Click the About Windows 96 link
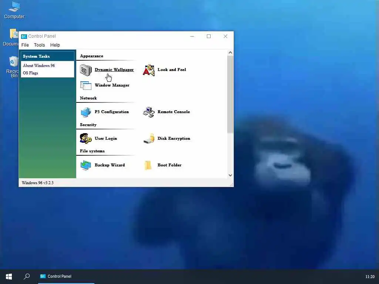Screen dimensions: 379x284 [x=39, y=65]
